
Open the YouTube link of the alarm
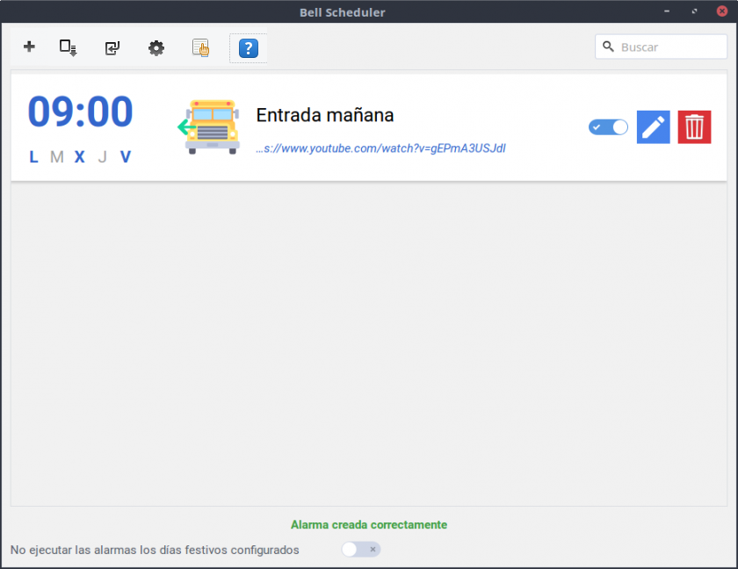click(380, 148)
